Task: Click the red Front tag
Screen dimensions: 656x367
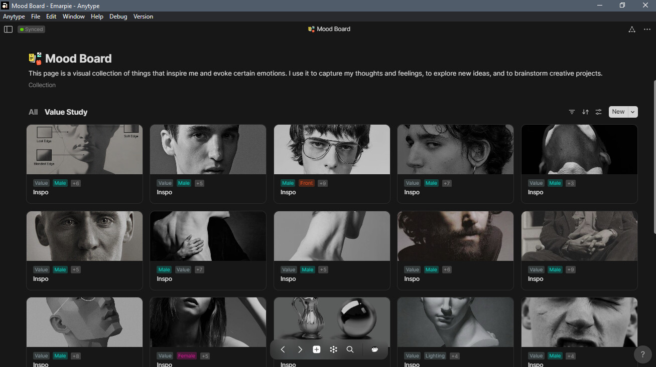Action: pyautogui.click(x=306, y=183)
